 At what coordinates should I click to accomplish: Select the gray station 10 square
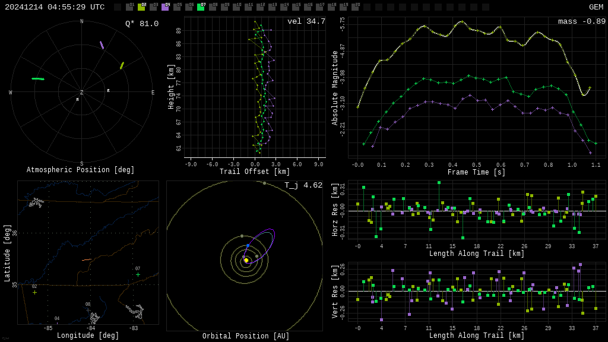pos(236,7)
